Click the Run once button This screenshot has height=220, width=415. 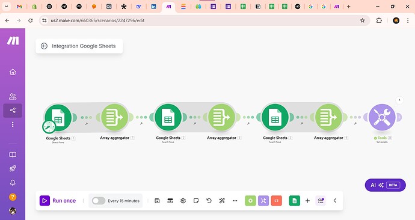click(58, 201)
